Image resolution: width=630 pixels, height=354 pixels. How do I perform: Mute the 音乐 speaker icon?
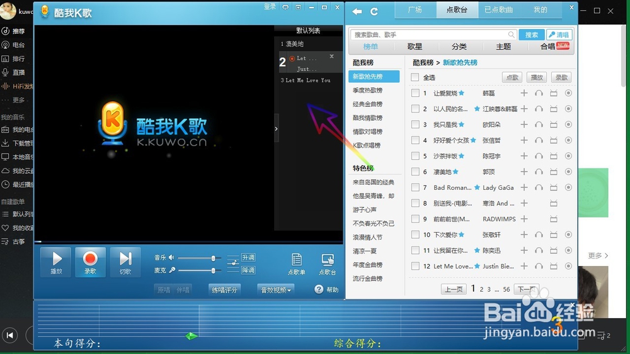point(171,257)
